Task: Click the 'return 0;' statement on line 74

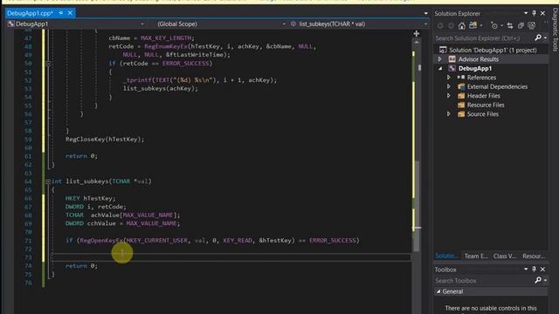Action: point(81,265)
